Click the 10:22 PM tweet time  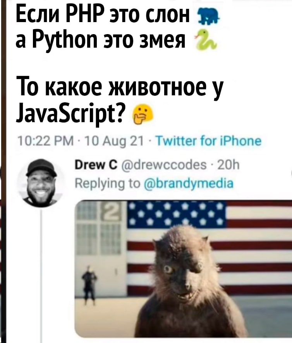[x=45, y=141]
